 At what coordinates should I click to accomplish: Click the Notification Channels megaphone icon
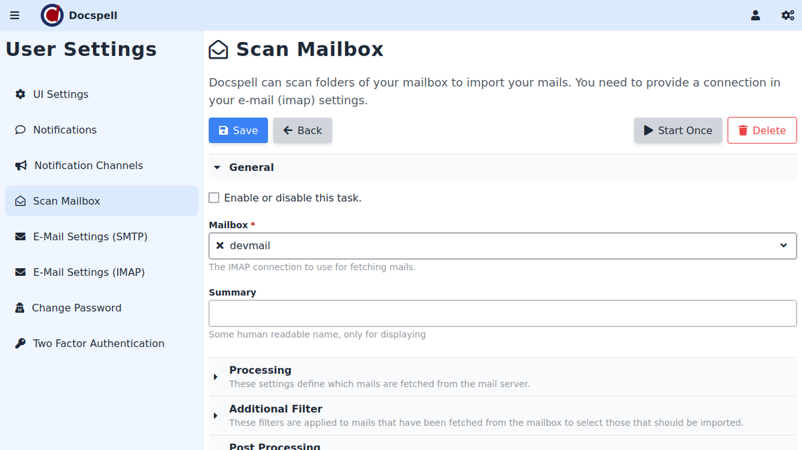click(21, 166)
